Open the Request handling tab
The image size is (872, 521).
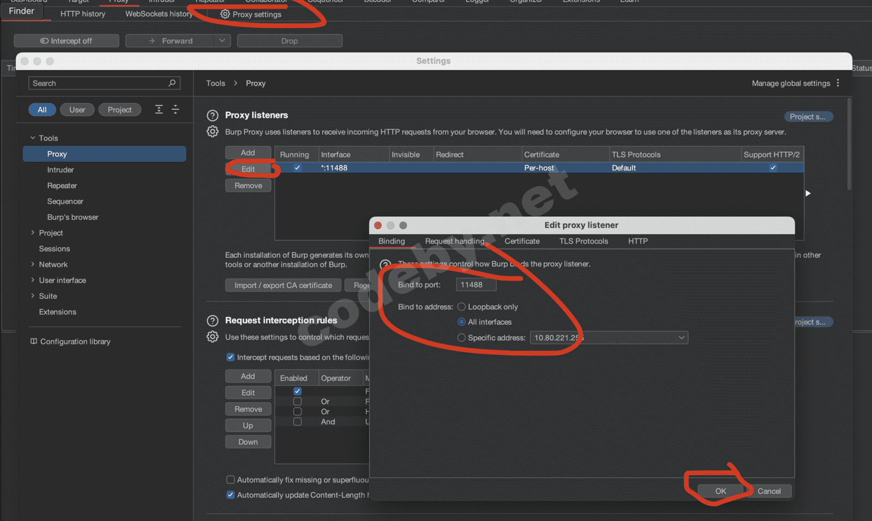pyautogui.click(x=455, y=241)
